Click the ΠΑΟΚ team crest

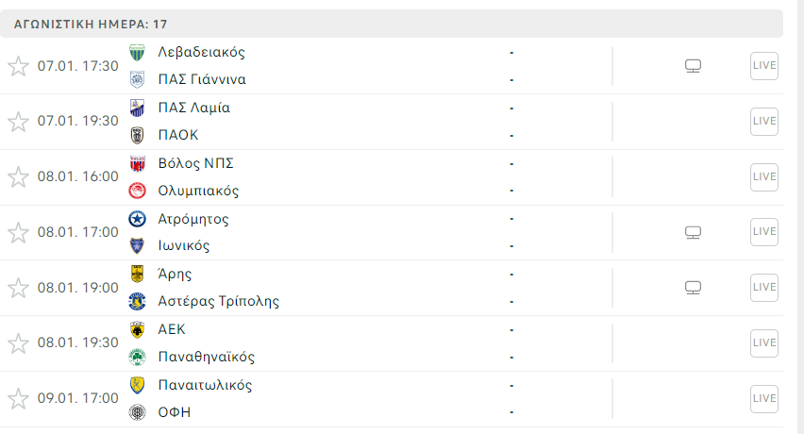137,135
